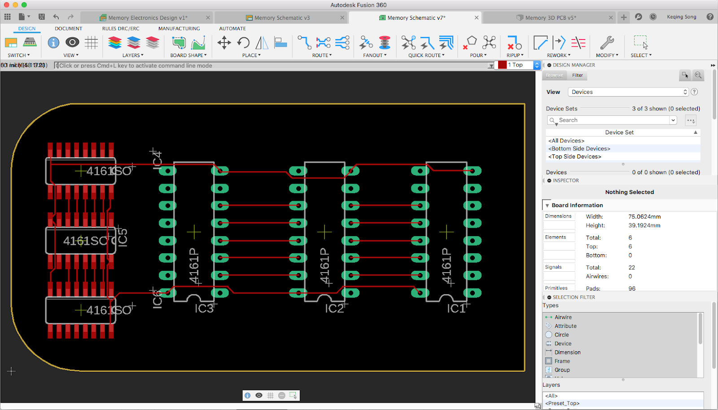The image size is (718, 410).
Task: Select the Mirror tool icon
Action: pyautogui.click(x=262, y=43)
